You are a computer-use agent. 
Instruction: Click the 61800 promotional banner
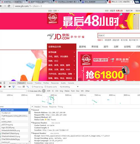point(109,66)
